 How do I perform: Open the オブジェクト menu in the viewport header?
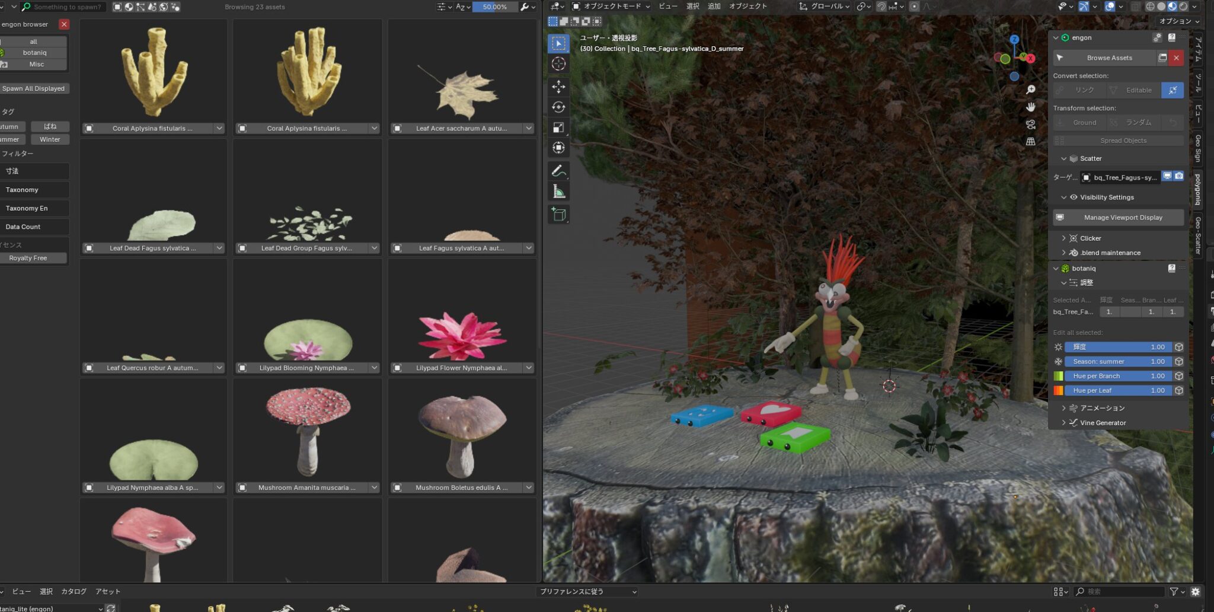coord(749,6)
